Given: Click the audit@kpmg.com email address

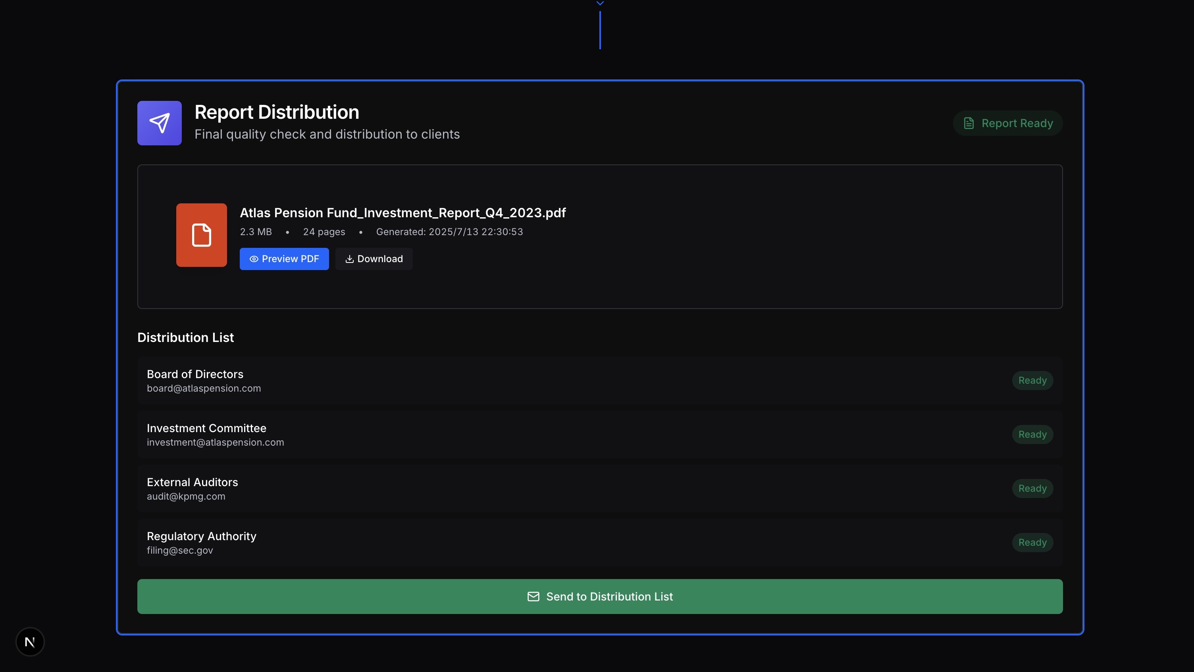Looking at the screenshot, I should click(186, 496).
